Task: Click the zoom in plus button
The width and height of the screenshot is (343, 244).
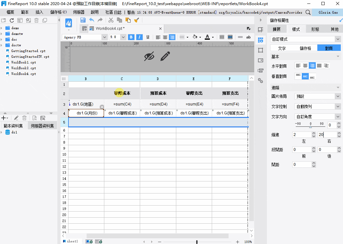Action: (237, 242)
